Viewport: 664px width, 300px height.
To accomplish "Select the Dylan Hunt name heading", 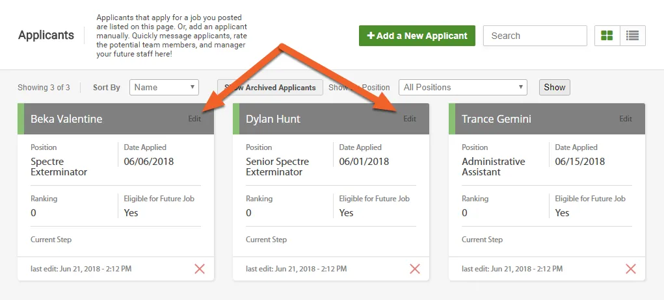I will point(273,119).
